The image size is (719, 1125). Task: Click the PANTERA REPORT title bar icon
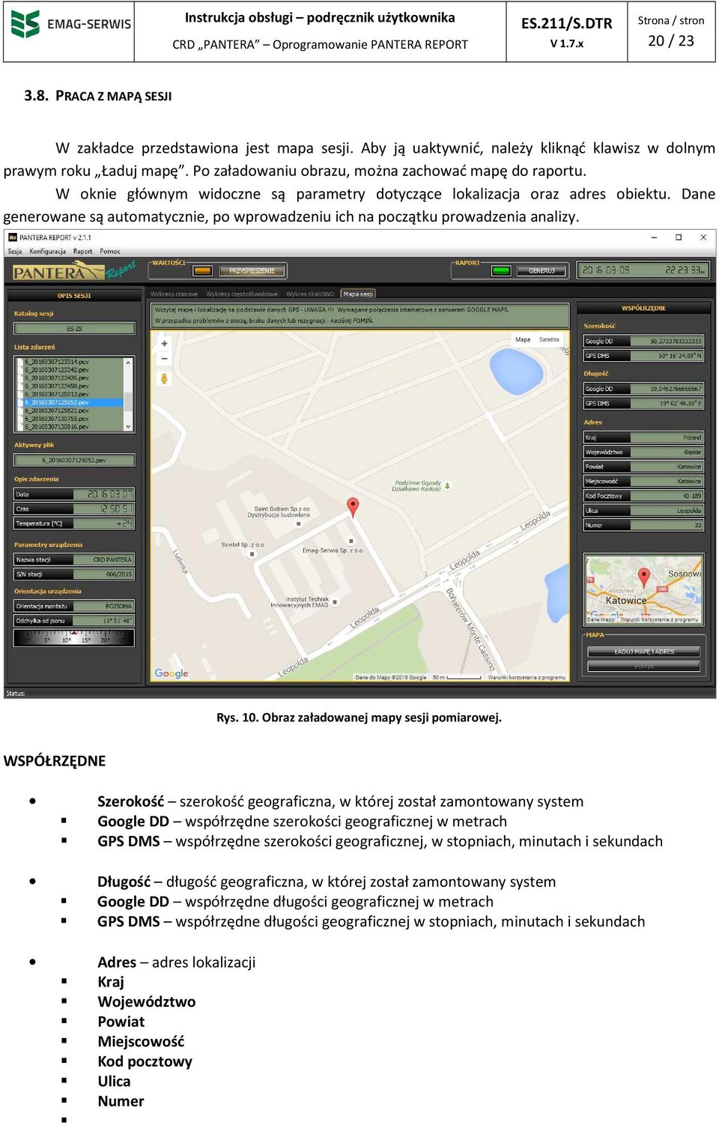tap(12, 237)
